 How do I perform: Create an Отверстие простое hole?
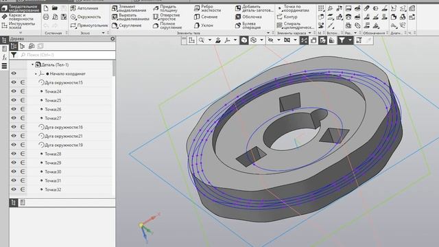(x=166, y=17)
